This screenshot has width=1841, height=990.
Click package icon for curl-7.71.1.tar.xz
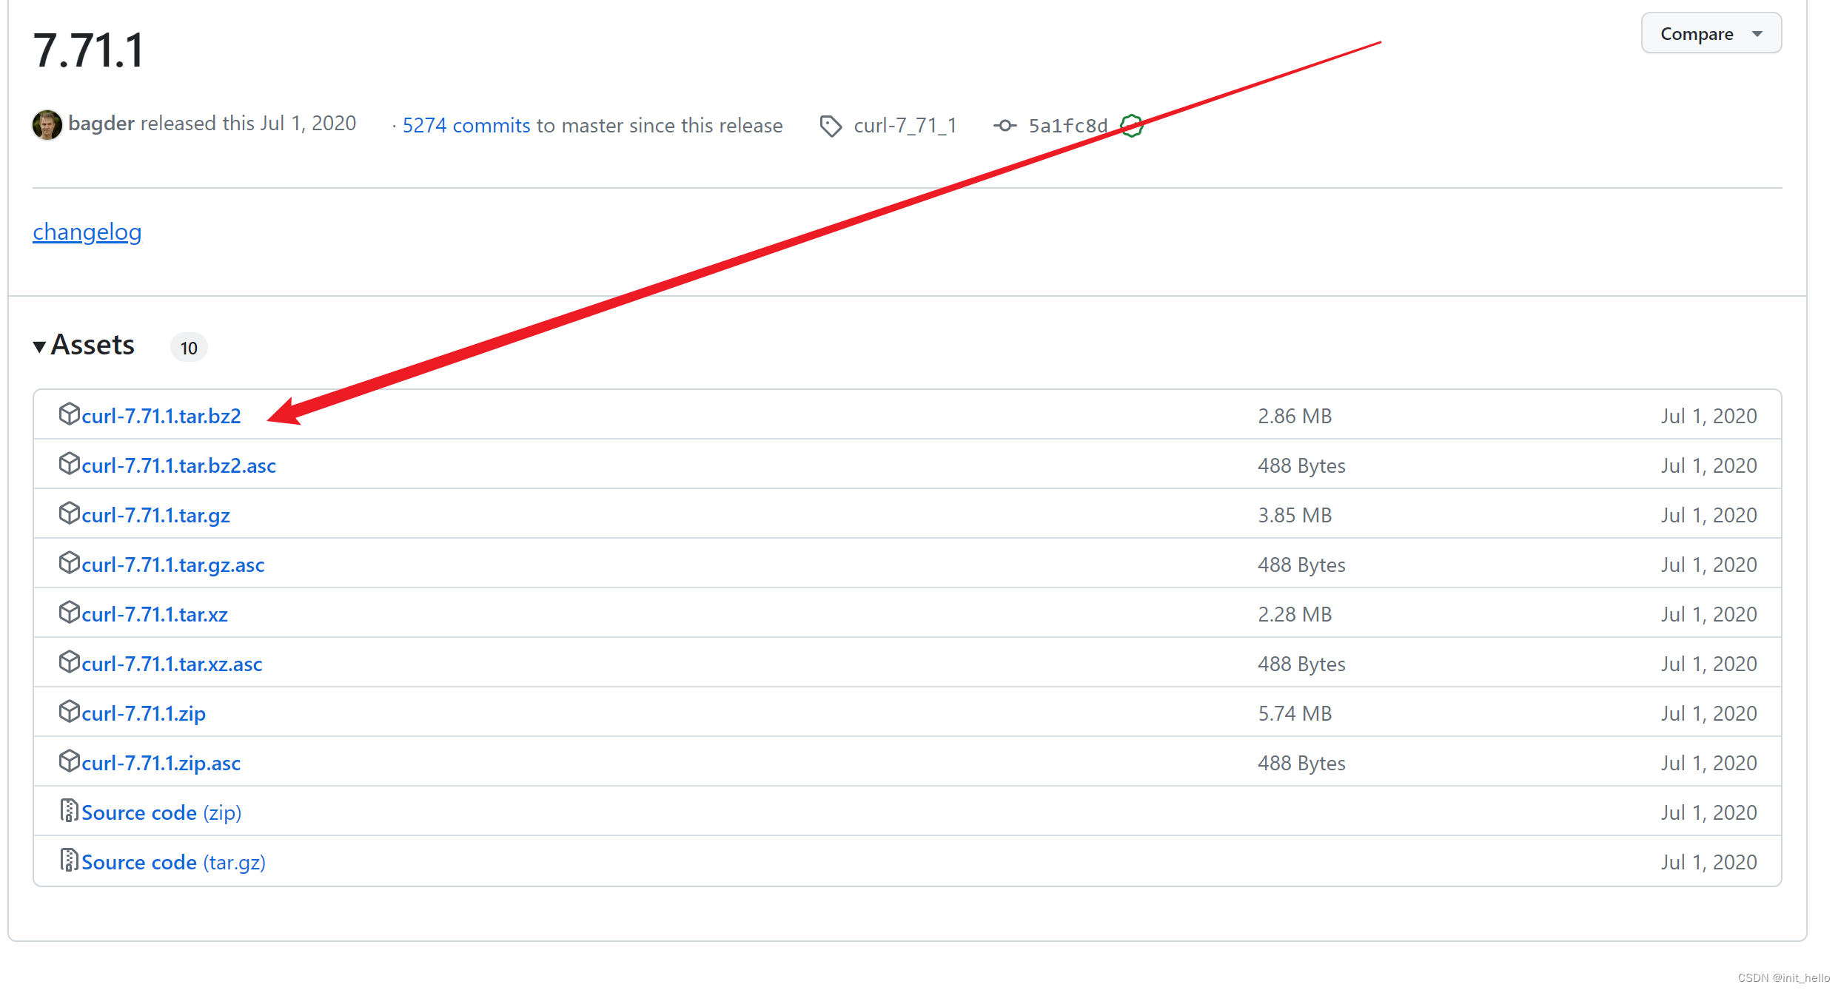pyautogui.click(x=69, y=612)
